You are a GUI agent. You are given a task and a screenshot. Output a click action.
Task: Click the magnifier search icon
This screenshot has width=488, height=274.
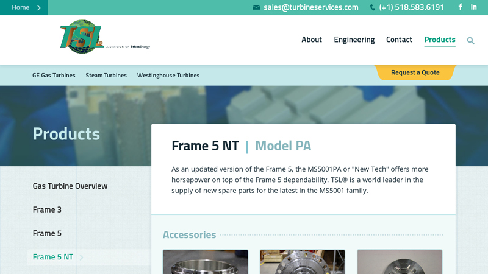tap(470, 41)
